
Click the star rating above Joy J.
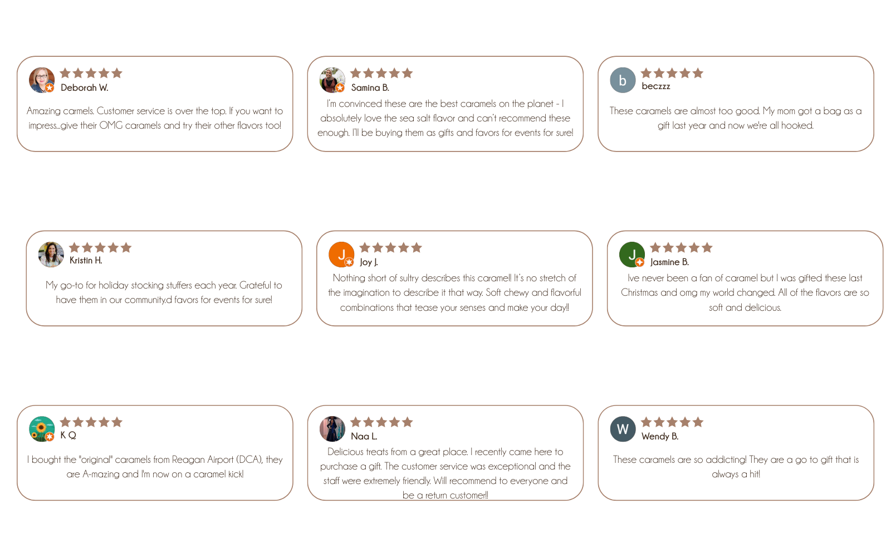coord(390,248)
